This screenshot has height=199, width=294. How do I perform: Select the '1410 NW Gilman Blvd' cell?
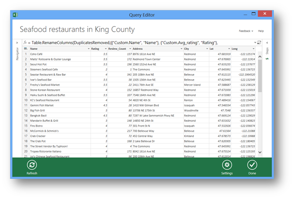point(158,105)
